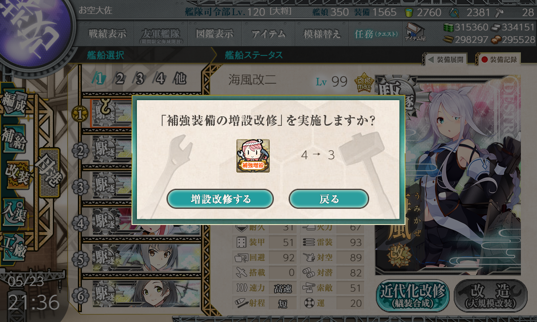Image resolution: width=537 pixels, height=322 pixels.
Task: Select the 入渠 docking sidebar icon
Action: pos(13,209)
